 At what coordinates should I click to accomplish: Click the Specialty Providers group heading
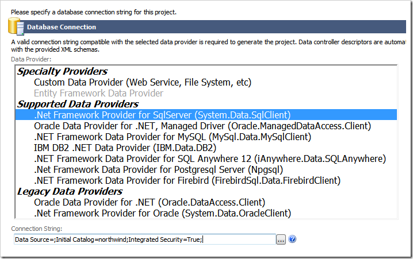[x=62, y=71]
